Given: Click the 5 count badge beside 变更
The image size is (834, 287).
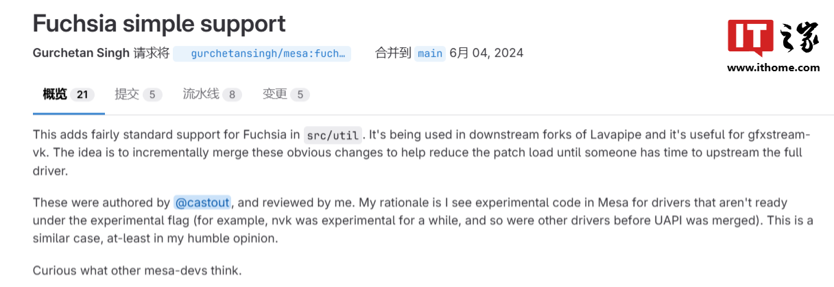Looking at the screenshot, I should (300, 95).
